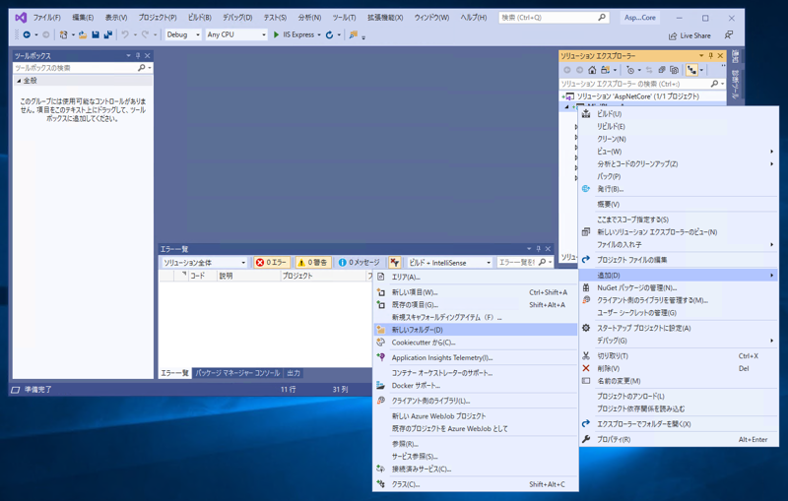Select the ソリューション 'AspNetCore' tree node
Screen dimensions: 788x501
[637, 95]
